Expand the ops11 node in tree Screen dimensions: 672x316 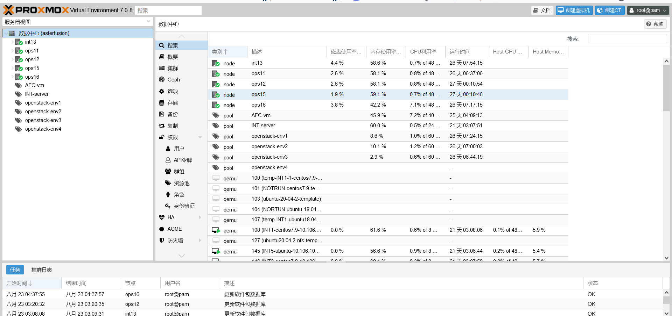click(x=12, y=51)
